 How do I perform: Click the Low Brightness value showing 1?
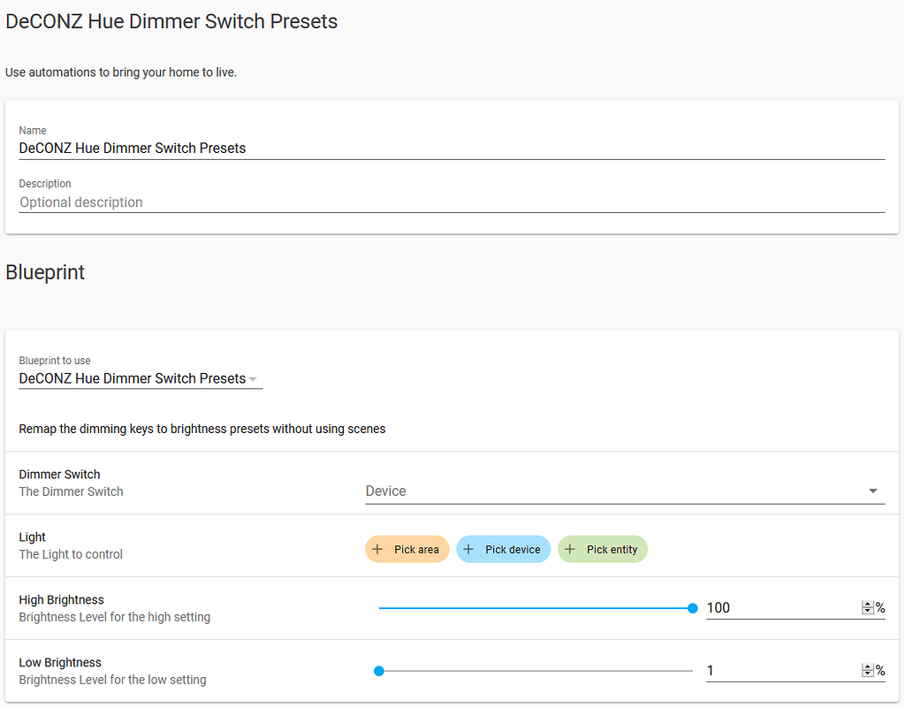tap(711, 670)
